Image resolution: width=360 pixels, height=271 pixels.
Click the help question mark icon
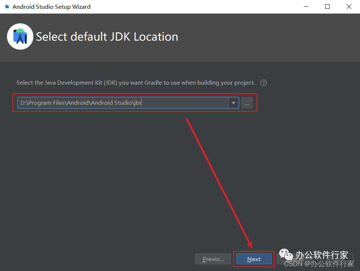click(x=264, y=83)
